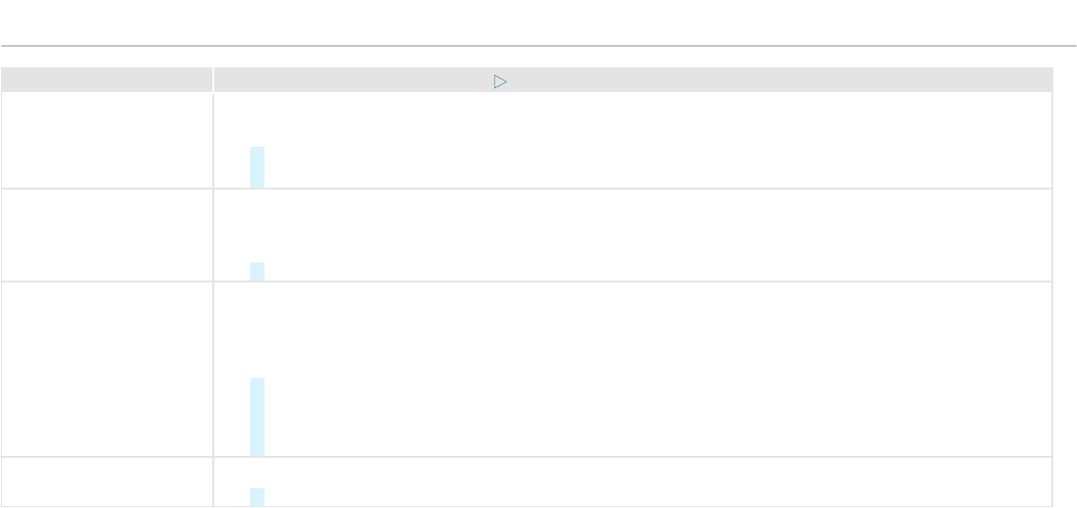Click the blue play triangle in header
The width and height of the screenshot is (1077, 508).
pyautogui.click(x=500, y=82)
